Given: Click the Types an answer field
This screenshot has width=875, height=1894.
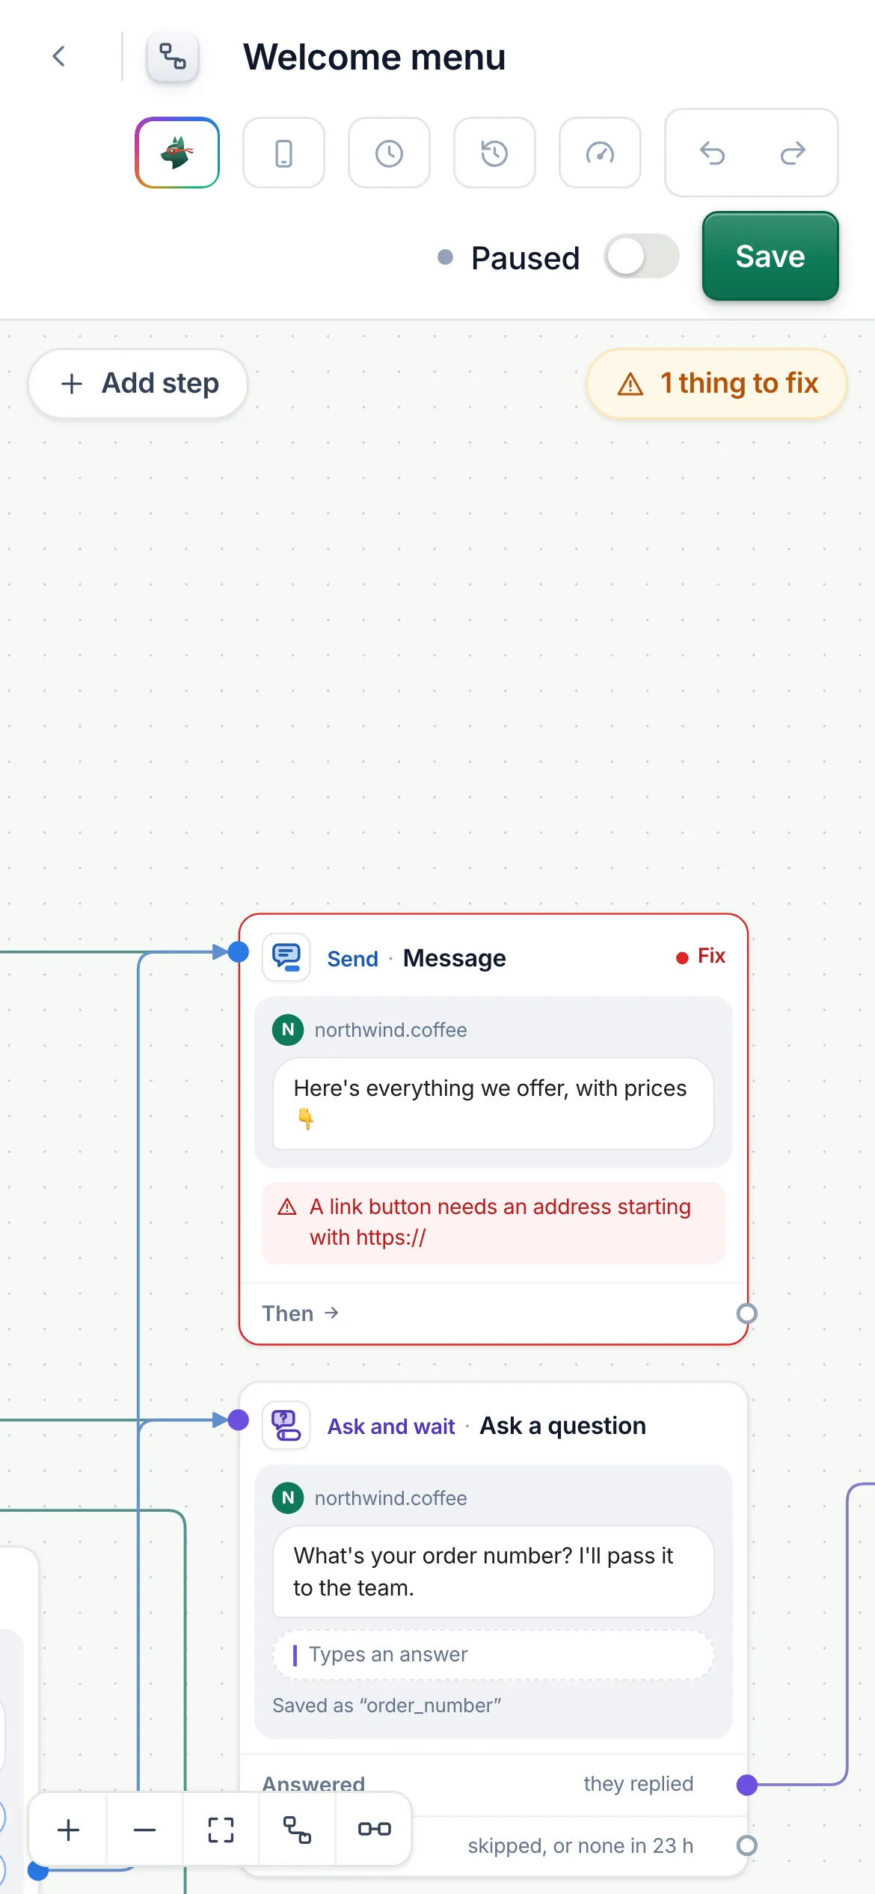Looking at the screenshot, I should click(x=493, y=1655).
